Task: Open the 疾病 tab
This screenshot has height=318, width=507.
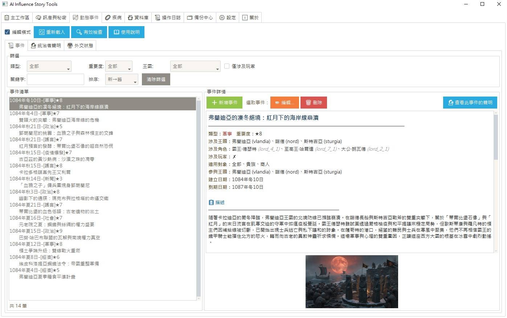Action: tap(113, 17)
